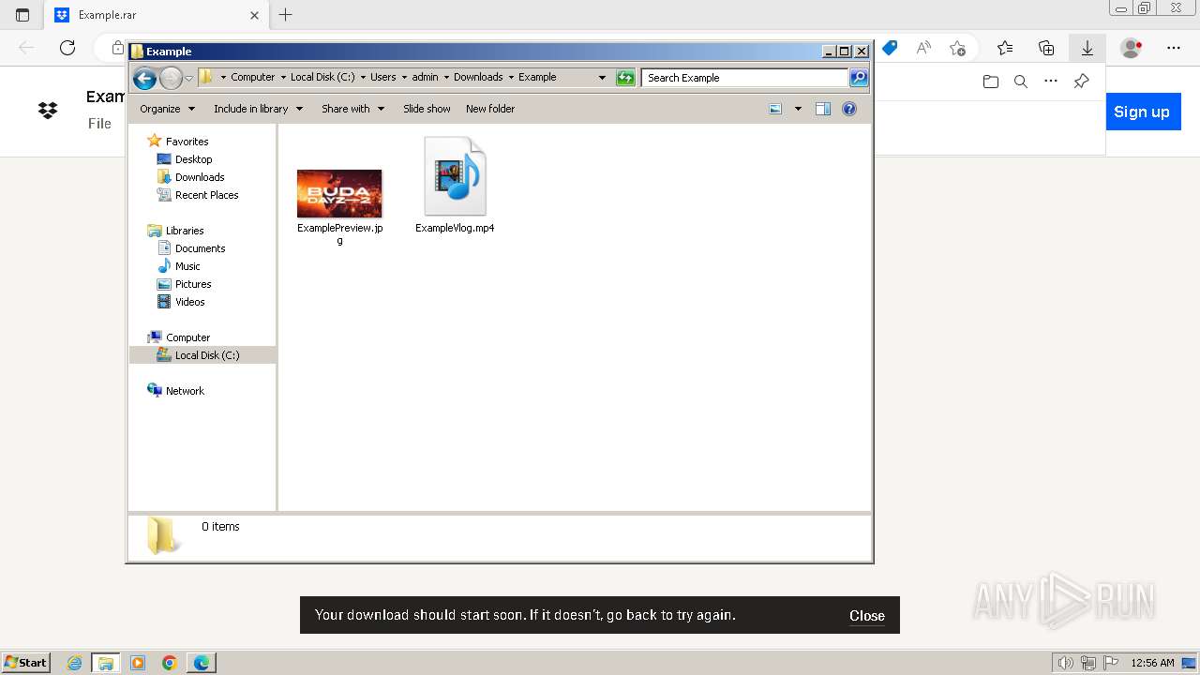Image resolution: width=1200 pixels, height=675 pixels.
Task: Open Edge Downloads icon
Action: [1087, 48]
